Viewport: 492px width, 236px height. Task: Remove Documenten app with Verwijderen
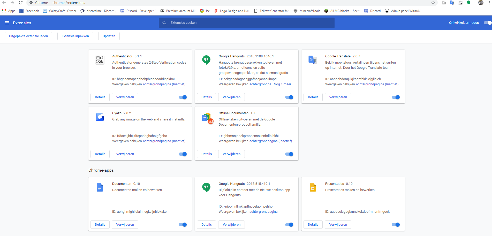tap(125, 225)
